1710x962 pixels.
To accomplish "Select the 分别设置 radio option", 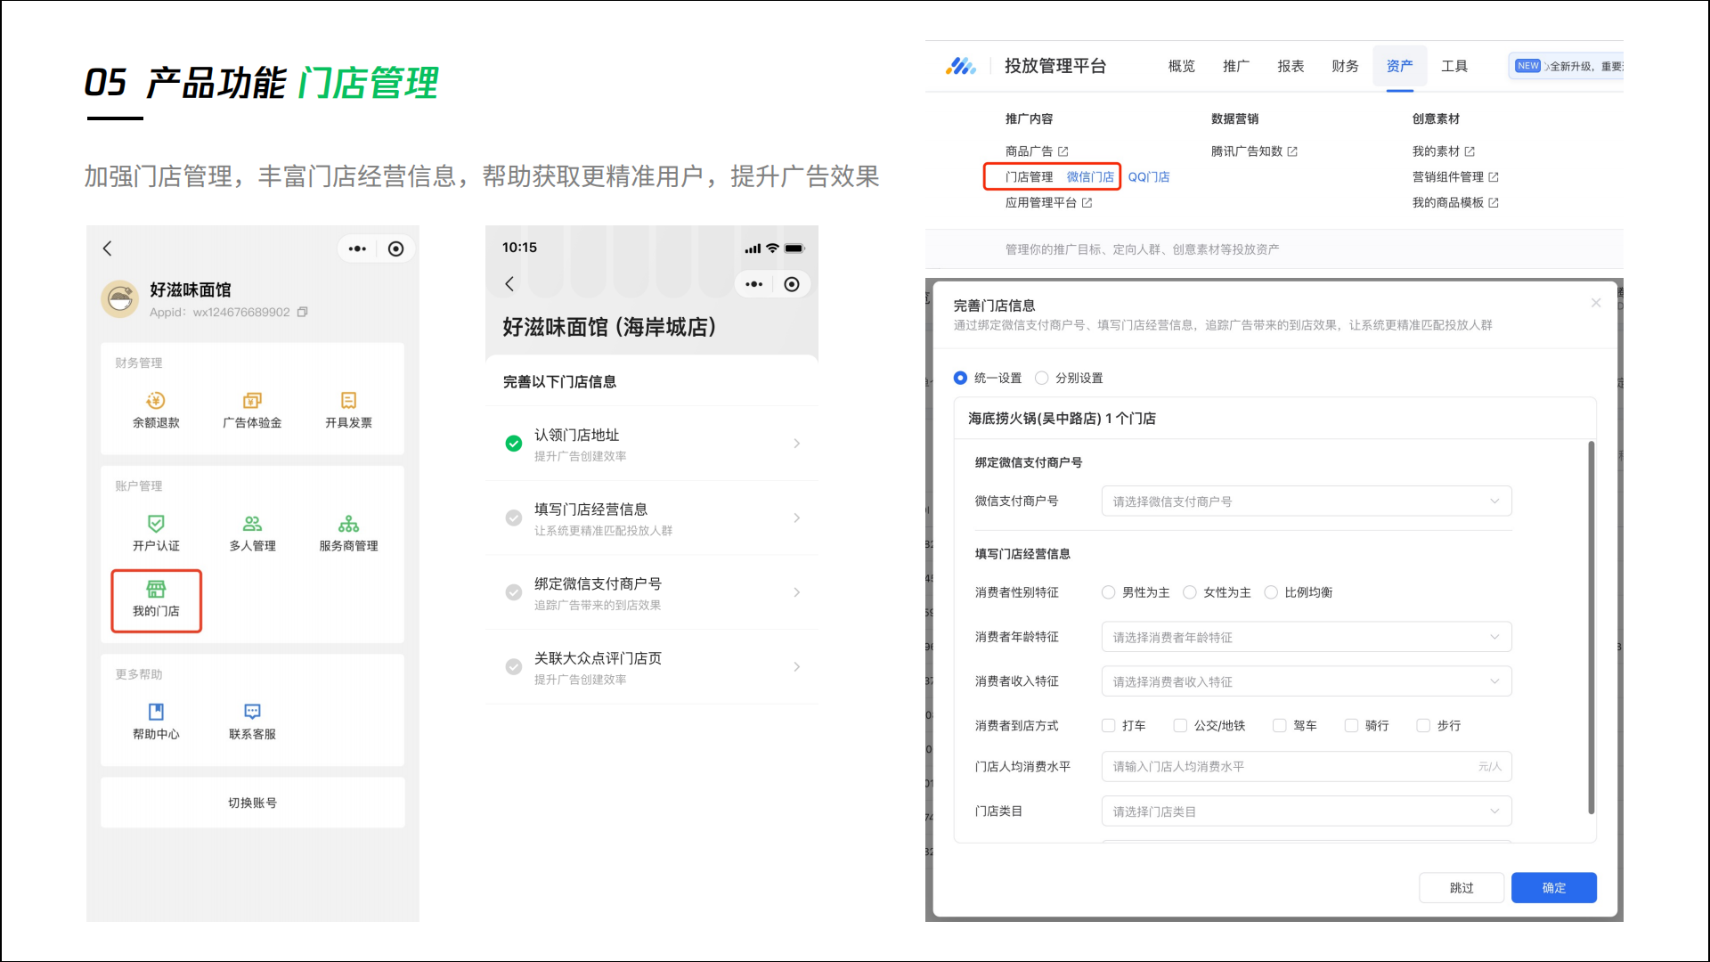I will pos(1041,378).
